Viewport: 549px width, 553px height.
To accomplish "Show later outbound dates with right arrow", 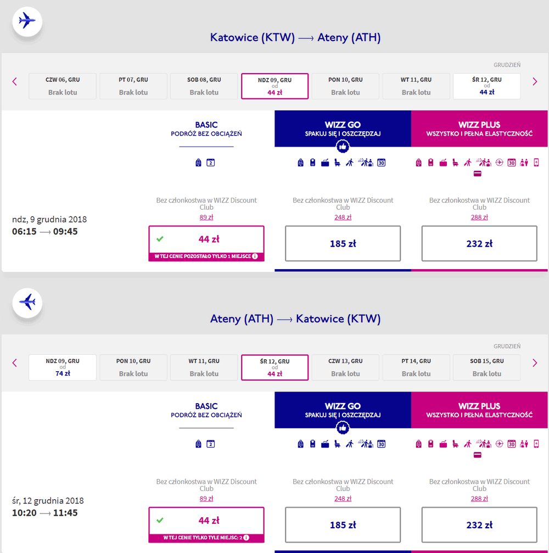I will pos(535,81).
